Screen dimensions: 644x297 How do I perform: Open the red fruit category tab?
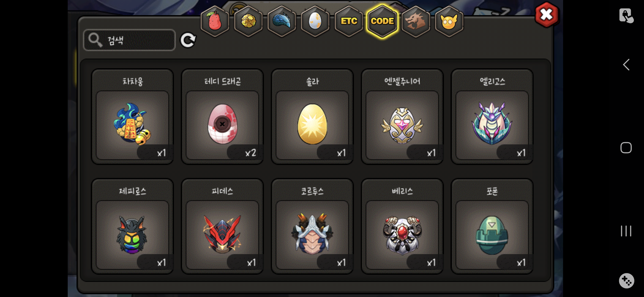point(215,21)
